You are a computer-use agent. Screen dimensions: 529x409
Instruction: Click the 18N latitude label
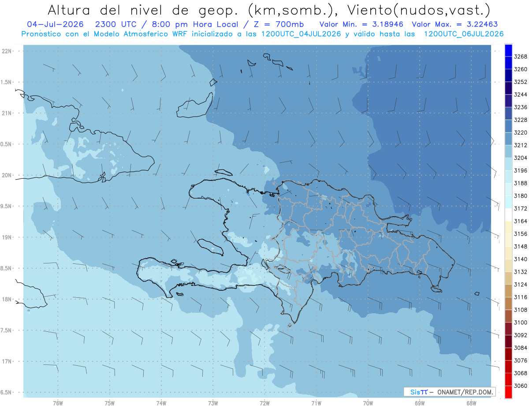pos(7,300)
